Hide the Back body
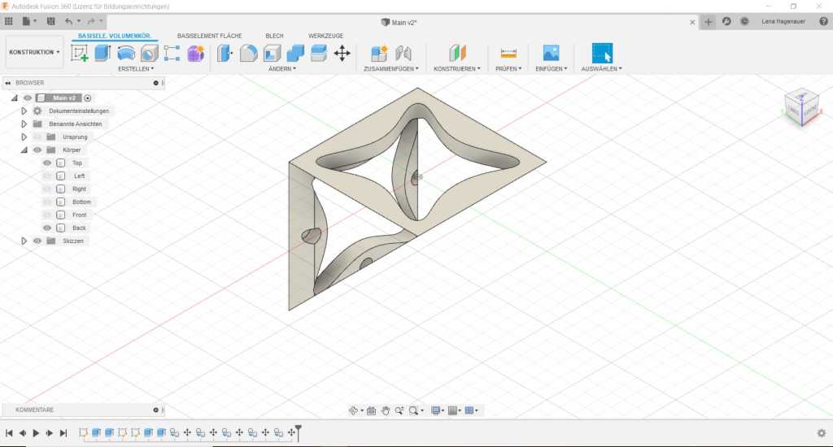 tap(47, 228)
